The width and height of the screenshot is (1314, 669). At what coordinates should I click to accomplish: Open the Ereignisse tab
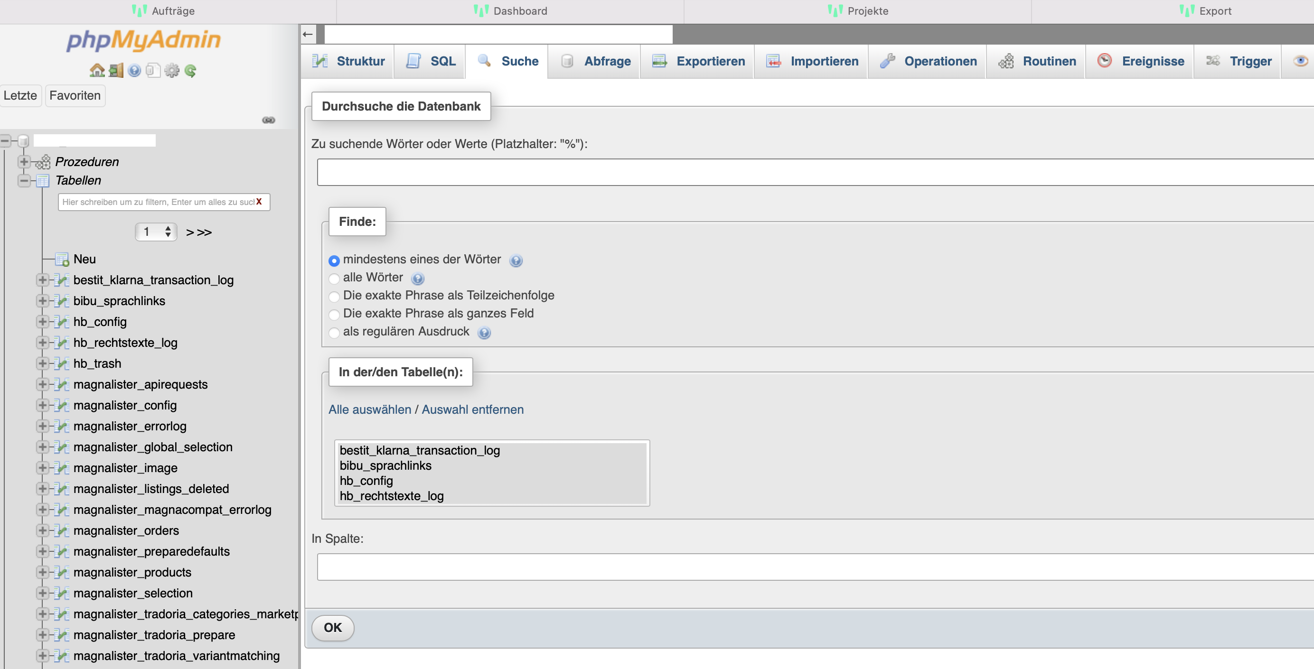point(1140,61)
